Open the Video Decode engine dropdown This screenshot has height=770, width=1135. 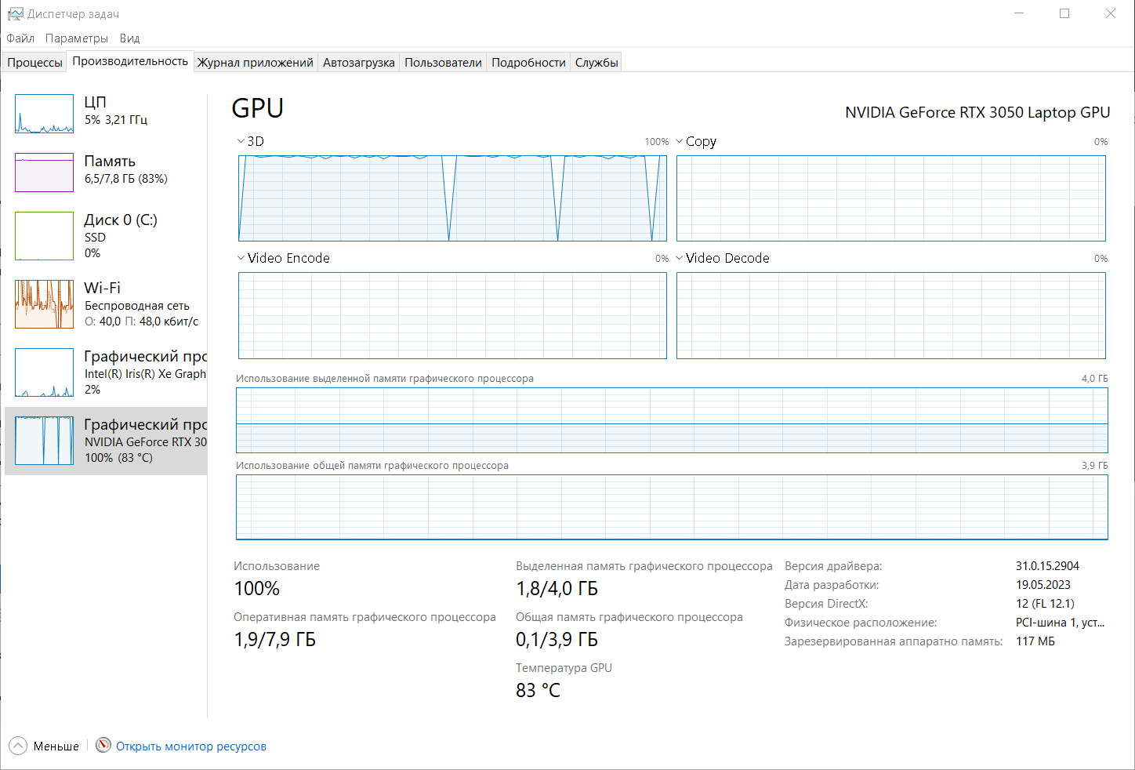point(679,258)
